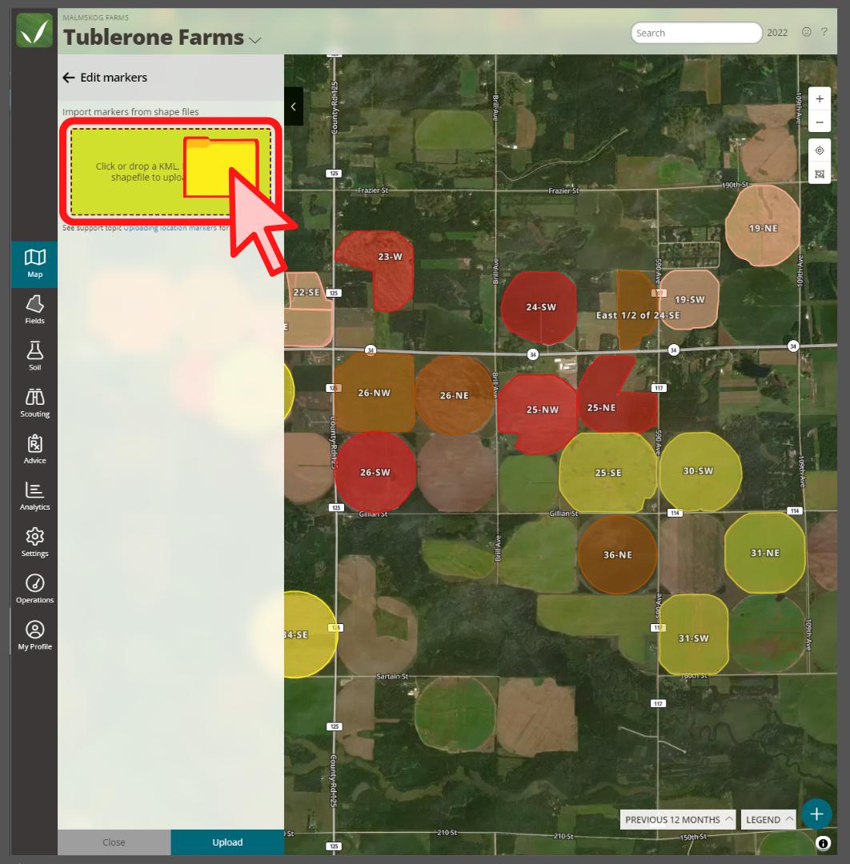Open map info icon at corner
Viewport: 850px width, 864px height.
tap(823, 843)
